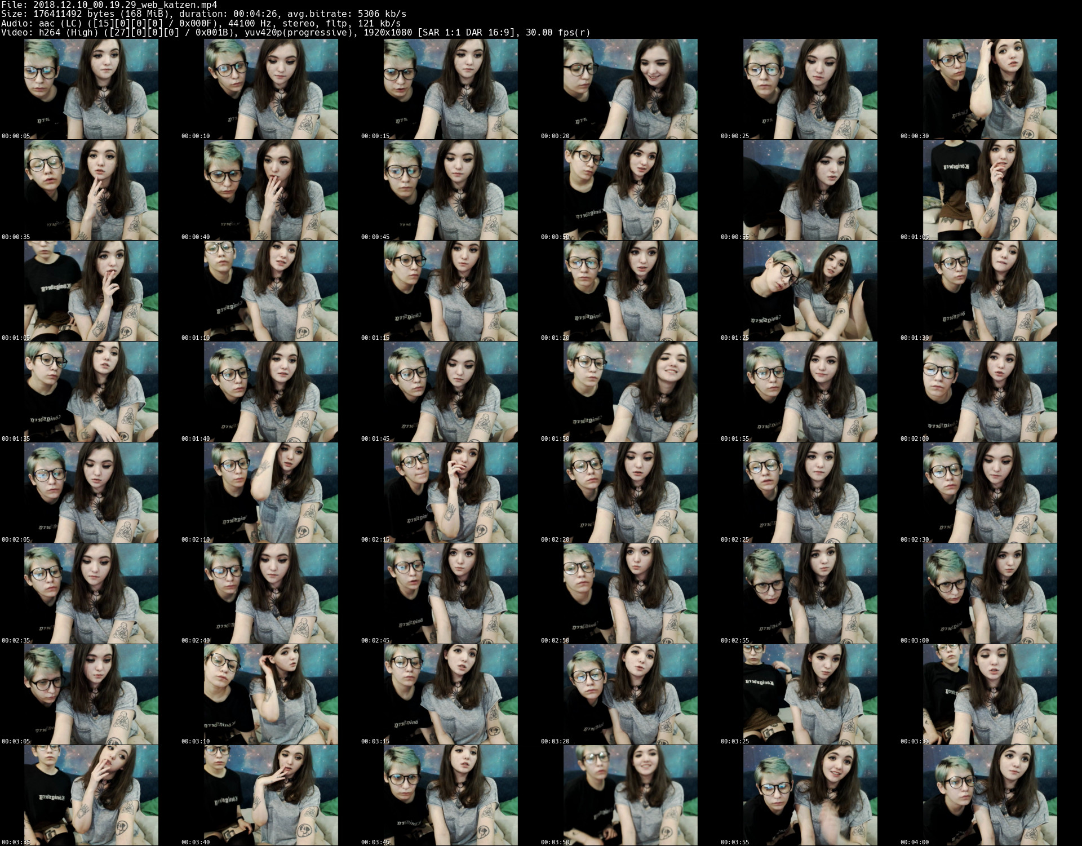Open the frame at 00:00:50
The height and width of the screenshot is (846, 1082).
coord(631,190)
